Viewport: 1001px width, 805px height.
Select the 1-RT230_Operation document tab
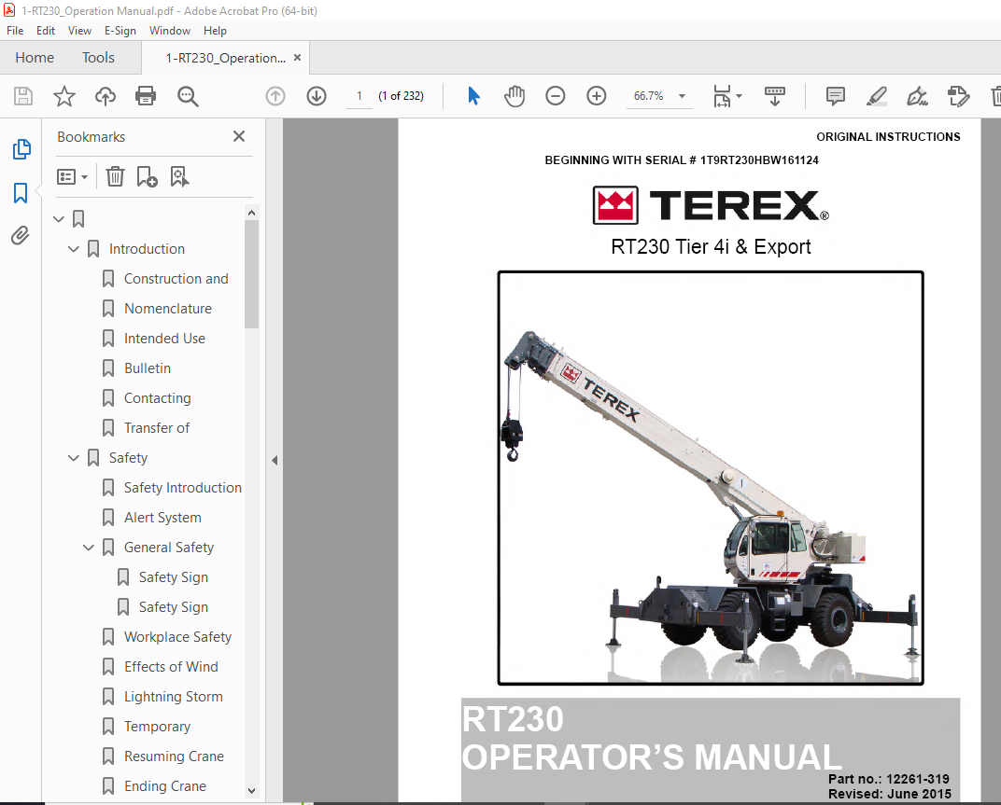tap(225, 58)
